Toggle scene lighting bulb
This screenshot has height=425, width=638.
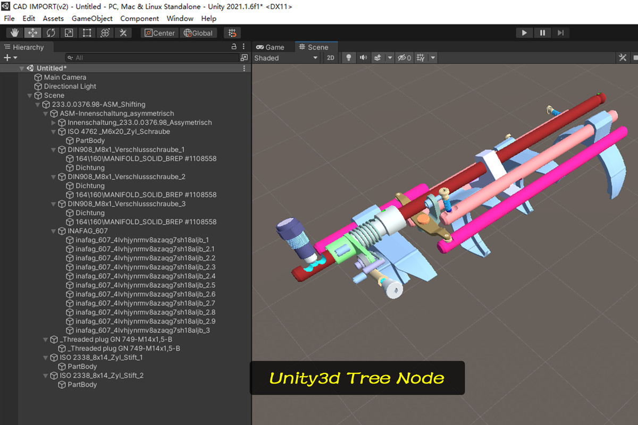pos(349,58)
